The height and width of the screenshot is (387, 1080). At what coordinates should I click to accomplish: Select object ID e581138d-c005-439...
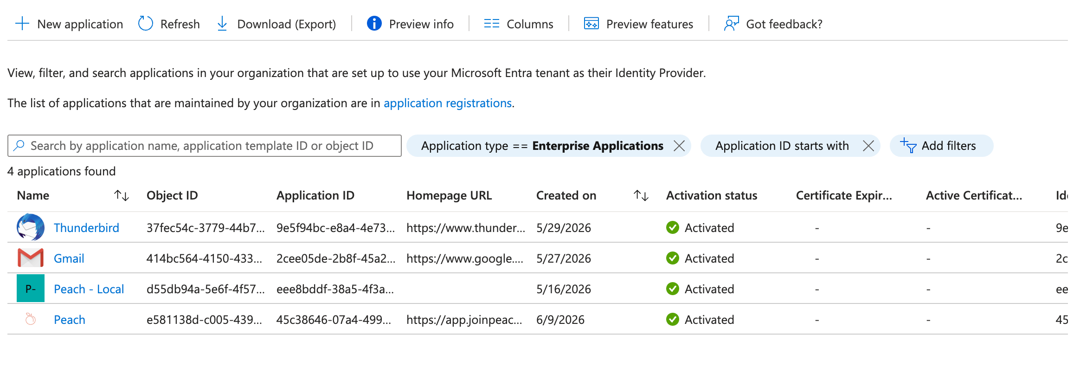tap(204, 320)
